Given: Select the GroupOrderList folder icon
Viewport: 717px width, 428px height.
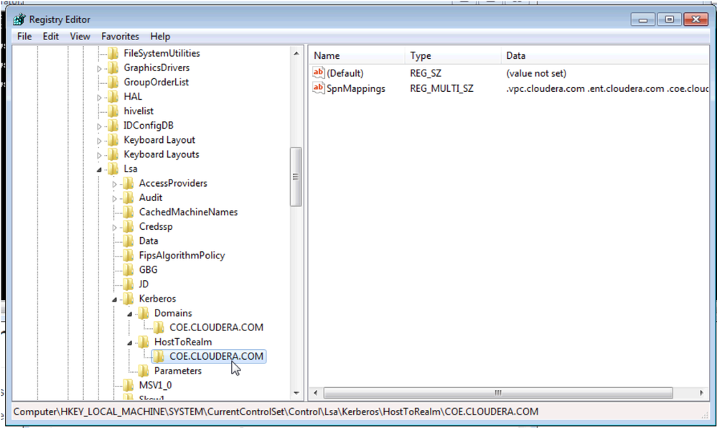Looking at the screenshot, I should 113,82.
